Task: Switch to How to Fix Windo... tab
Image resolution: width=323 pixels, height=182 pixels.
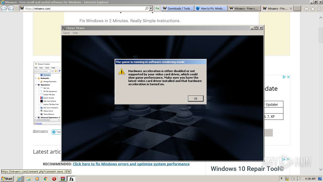Action: coord(211,8)
